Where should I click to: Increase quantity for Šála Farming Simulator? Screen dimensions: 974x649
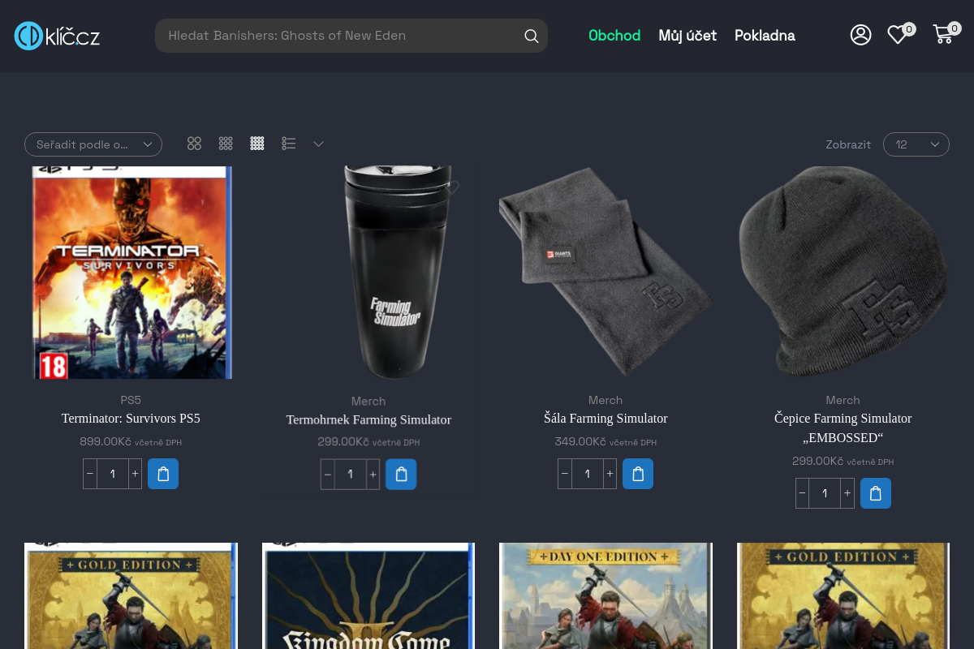click(x=610, y=474)
